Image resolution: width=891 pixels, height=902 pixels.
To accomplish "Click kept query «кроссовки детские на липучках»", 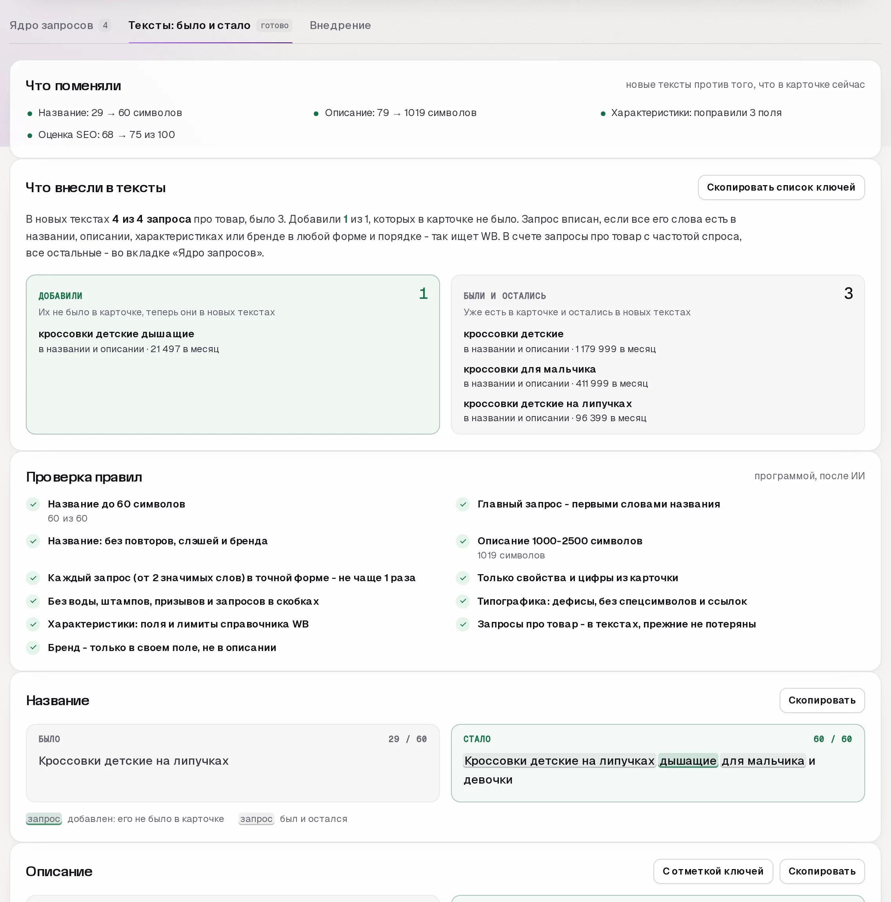I will pyautogui.click(x=547, y=404).
